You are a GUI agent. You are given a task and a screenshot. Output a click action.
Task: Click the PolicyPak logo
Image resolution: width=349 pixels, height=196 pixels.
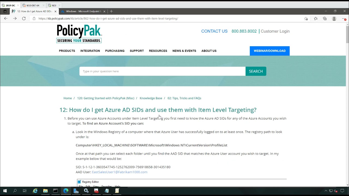(79, 34)
